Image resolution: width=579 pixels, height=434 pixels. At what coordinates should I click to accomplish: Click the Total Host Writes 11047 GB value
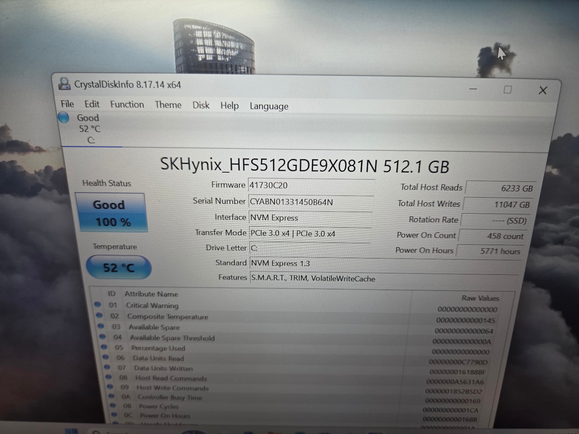coord(498,204)
